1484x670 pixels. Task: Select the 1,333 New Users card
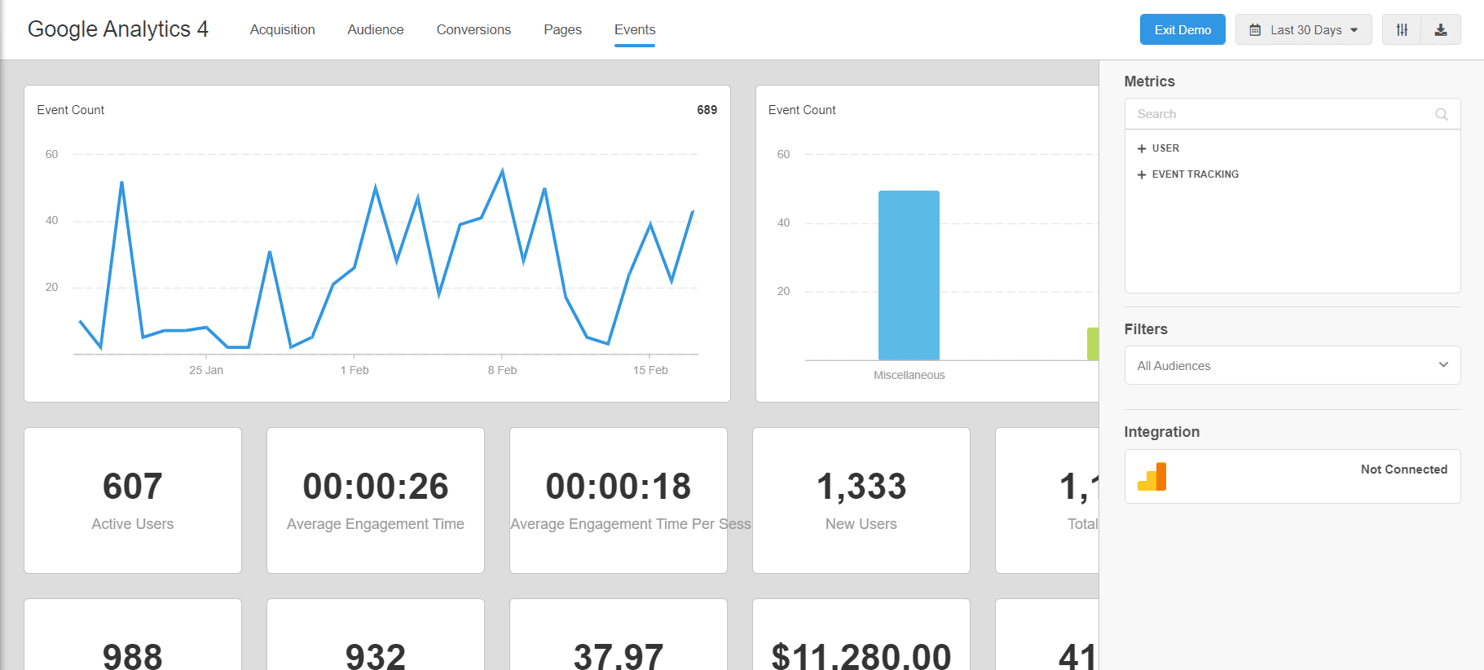click(x=861, y=500)
